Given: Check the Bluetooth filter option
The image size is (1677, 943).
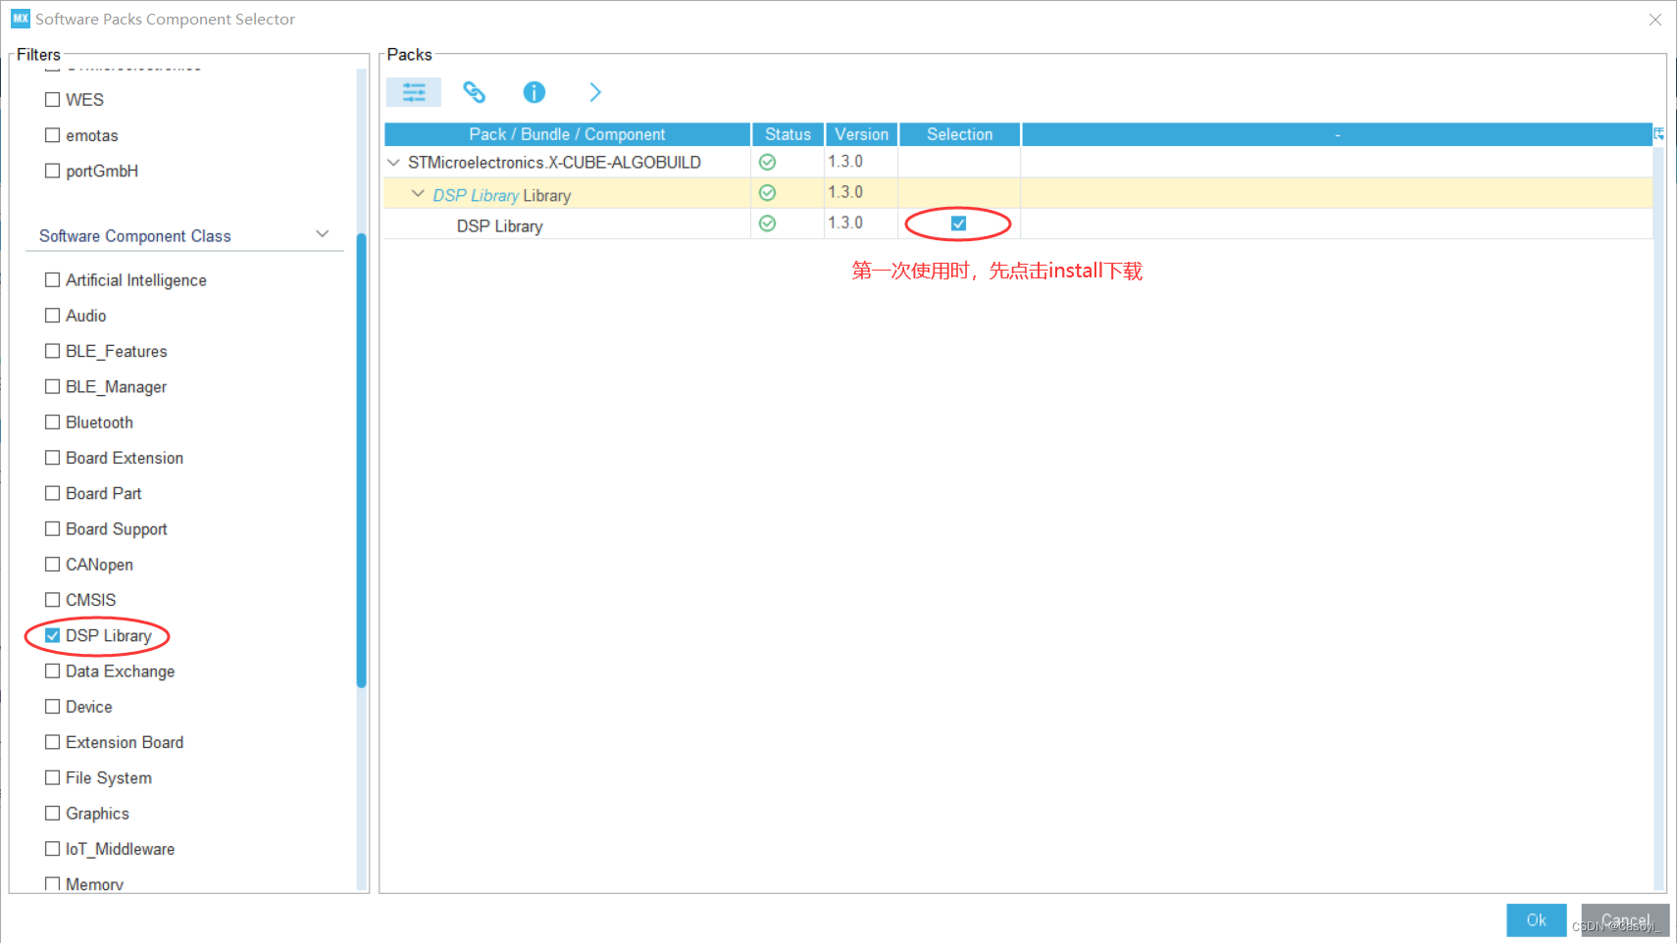Looking at the screenshot, I should pos(52,422).
